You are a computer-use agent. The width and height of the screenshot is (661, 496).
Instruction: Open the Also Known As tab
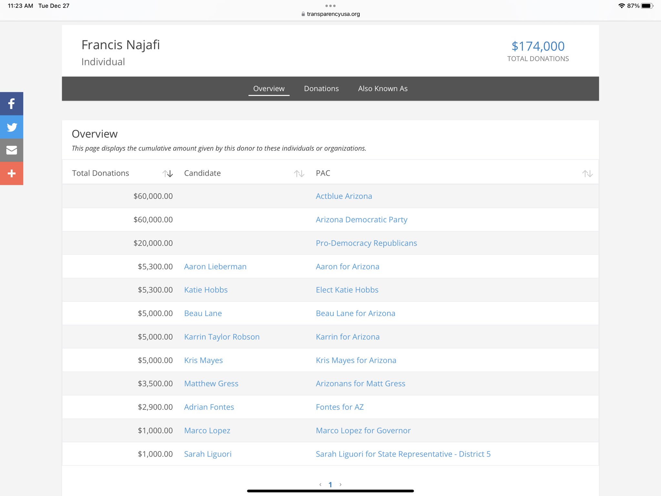382,89
